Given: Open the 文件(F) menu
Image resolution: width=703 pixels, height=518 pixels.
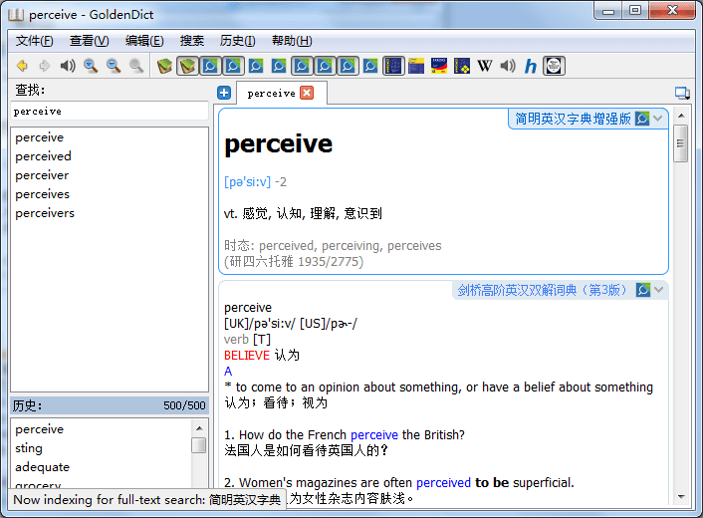Looking at the screenshot, I should point(34,41).
